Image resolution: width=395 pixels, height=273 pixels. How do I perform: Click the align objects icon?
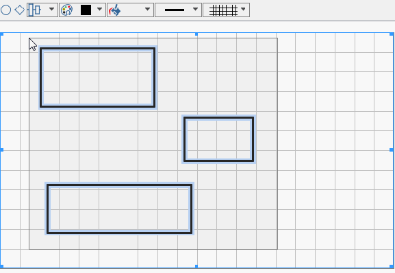(34, 10)
